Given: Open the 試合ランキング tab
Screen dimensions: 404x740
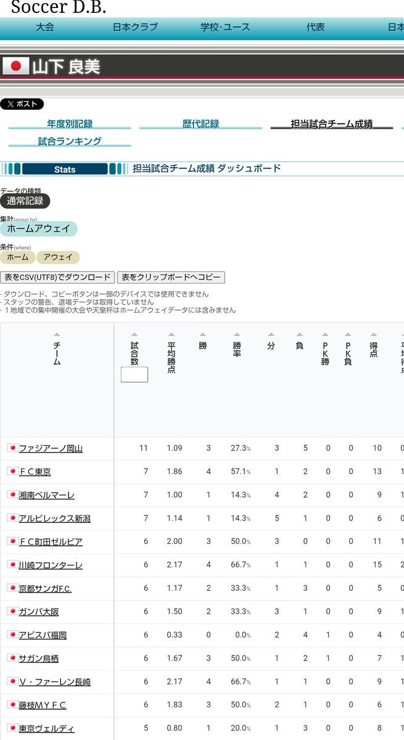Looking at the screenshot, I should [70, 141].
